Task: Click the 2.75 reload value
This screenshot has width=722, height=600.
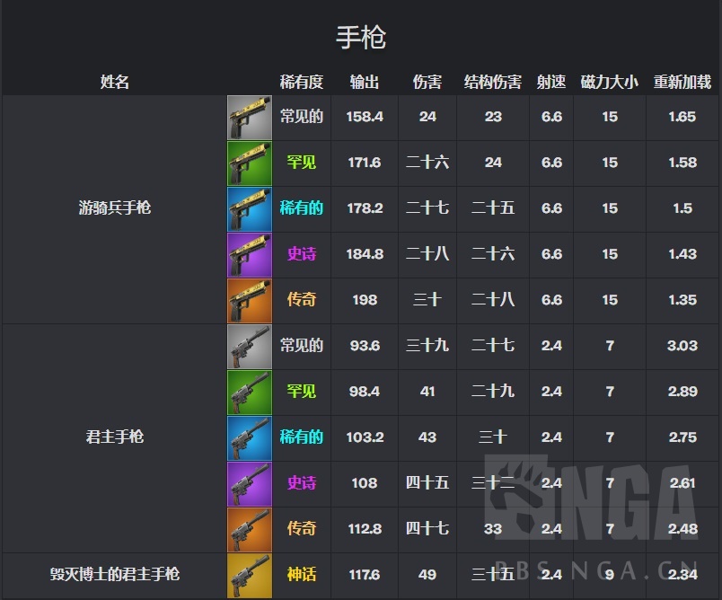Action: [x=682, y=437]
